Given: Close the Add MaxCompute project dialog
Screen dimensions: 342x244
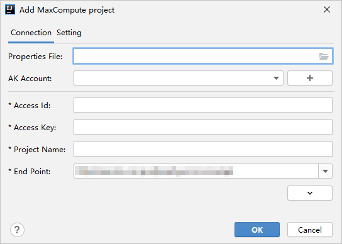Looking at the screenshot, I should click(x=327, y=9).
